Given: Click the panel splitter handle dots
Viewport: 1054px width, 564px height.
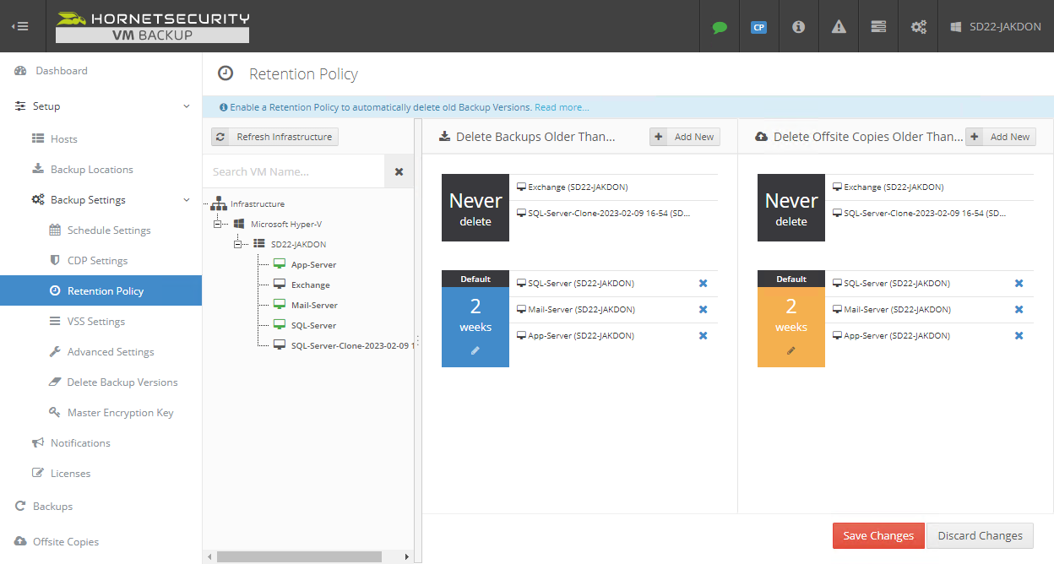Looking at the screenshot, I should [417, 340].
